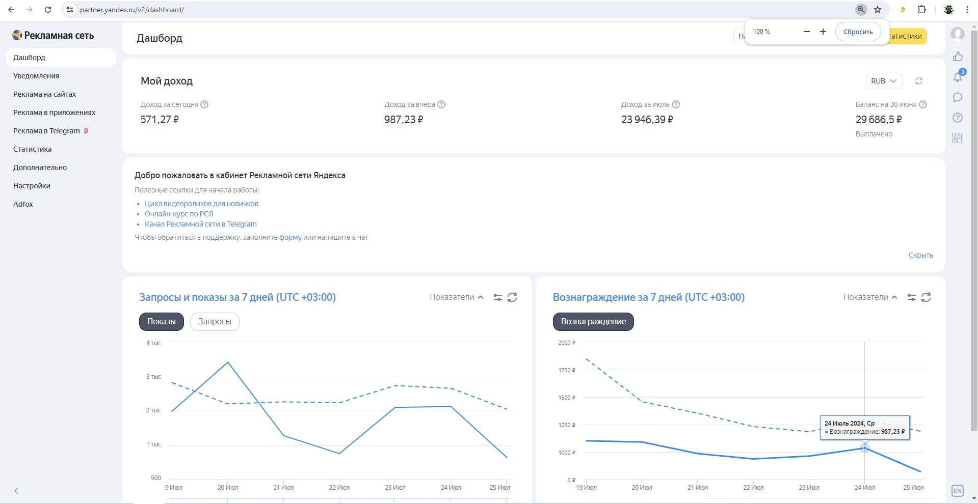Image resolution: width=978 pixels, height=504 pixels.
Task: Click the address bar URL field
Action: [x=459, y=10]
